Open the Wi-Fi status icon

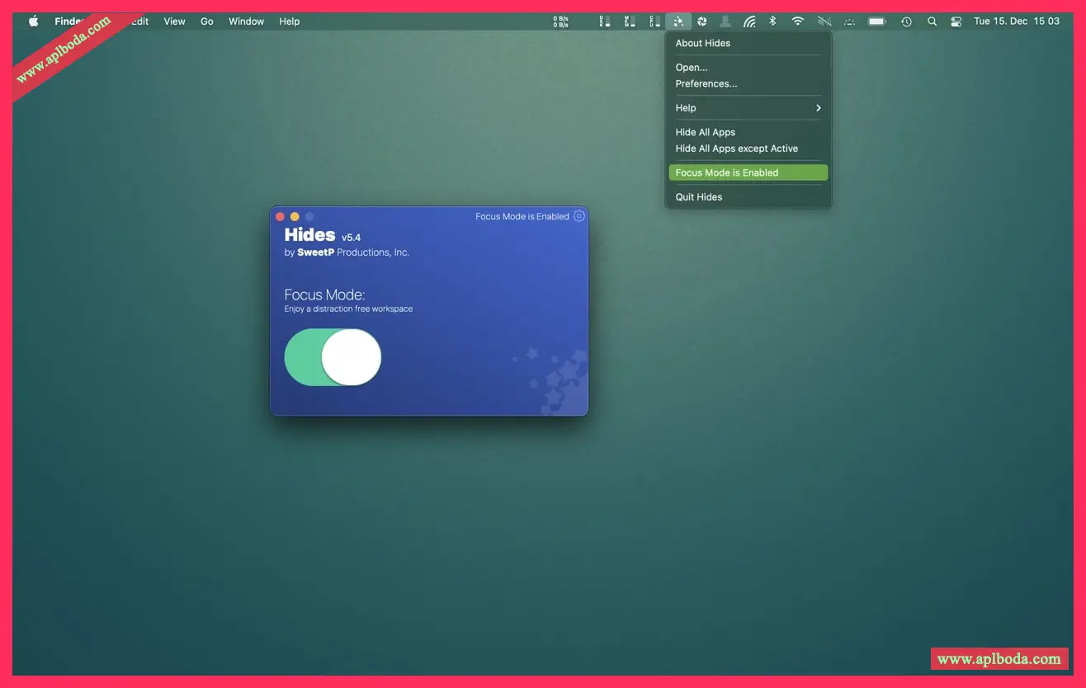[797, 21]
